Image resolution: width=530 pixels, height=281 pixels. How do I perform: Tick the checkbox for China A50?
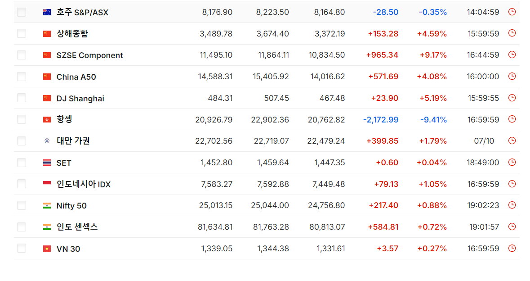tap(22, 77)
